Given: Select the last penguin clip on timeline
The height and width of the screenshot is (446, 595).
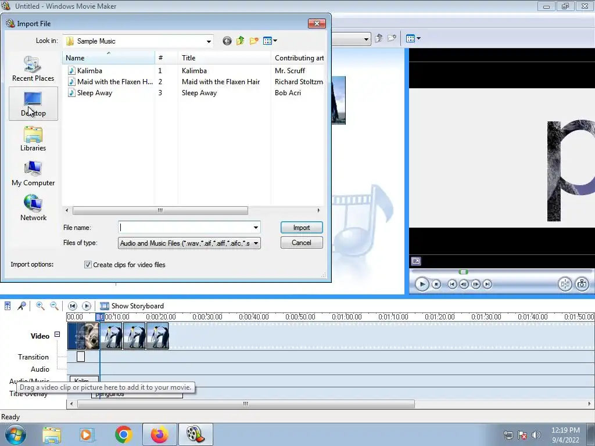Looking at the screenshot, I should pyautogui.click(x=158, y=336).
